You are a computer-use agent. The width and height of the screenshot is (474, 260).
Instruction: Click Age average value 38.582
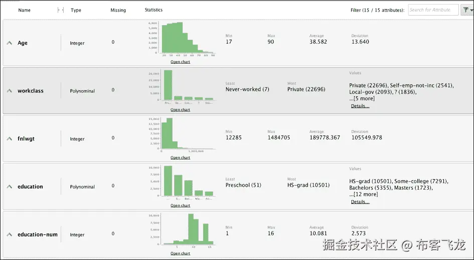318,42
